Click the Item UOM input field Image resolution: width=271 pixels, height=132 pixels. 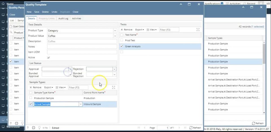tap(82, 52)
